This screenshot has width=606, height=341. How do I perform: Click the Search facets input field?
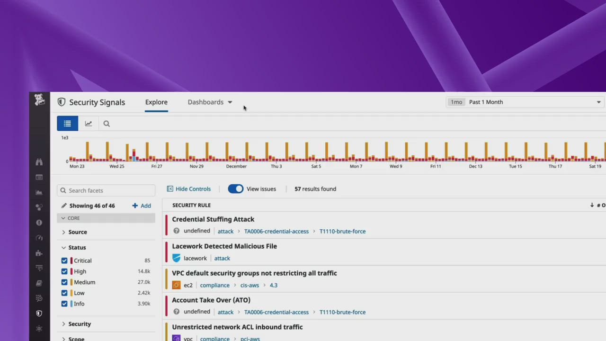(x=106, y=190)
